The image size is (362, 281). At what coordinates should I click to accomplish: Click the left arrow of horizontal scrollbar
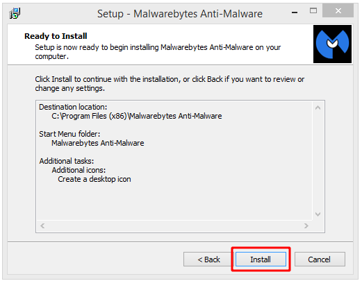[x=42, y=225]
